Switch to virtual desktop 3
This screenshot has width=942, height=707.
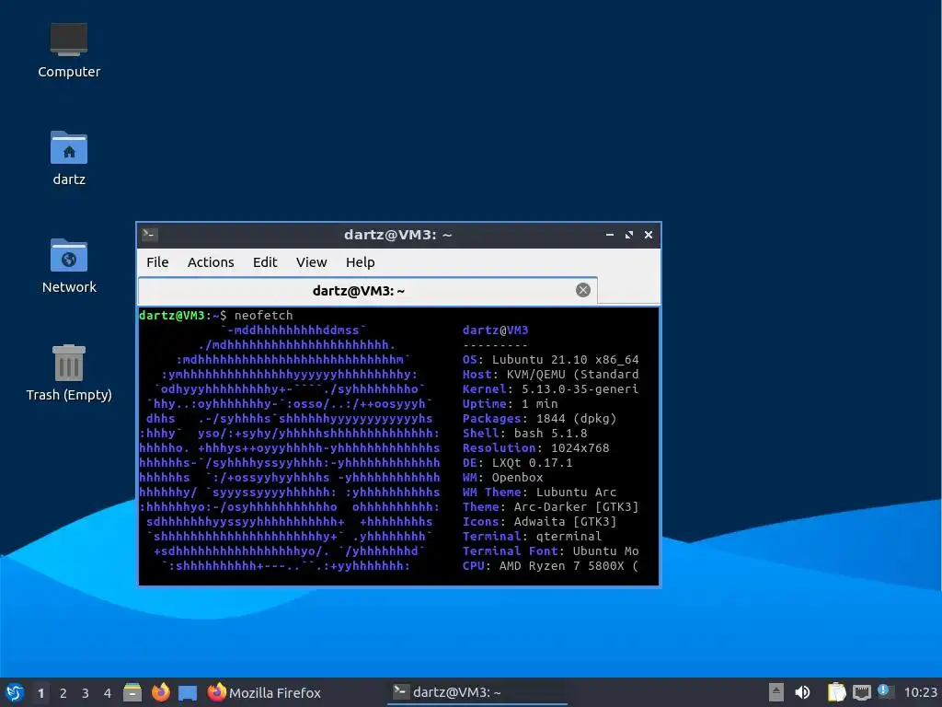tap(86, 693)
